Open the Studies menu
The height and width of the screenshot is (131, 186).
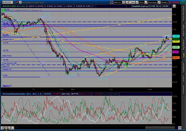[x=163, y=2]
